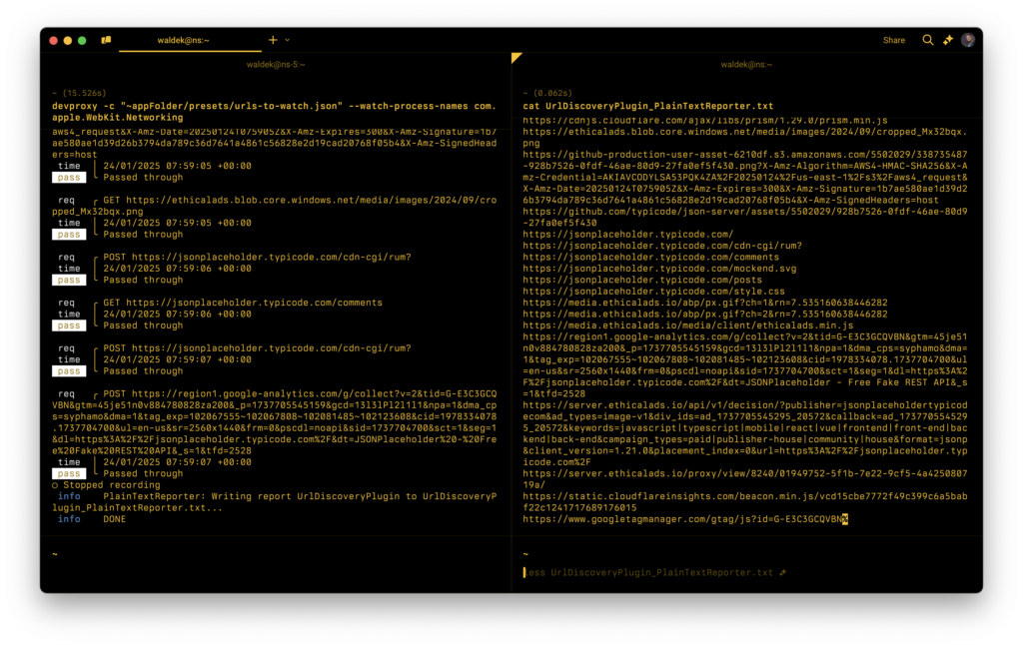This screenshot has height=646, width=1023.
Task: Launch Warp AI via the sparkles icon
Action: [x=947, y=40]
